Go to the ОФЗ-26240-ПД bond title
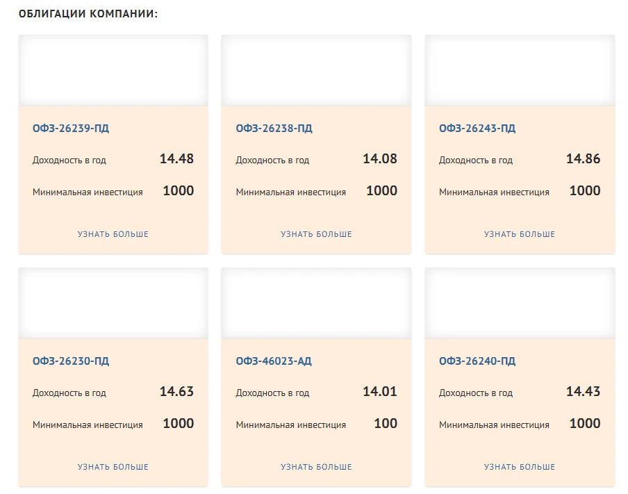The image size is (628, 494). (477, 361)
